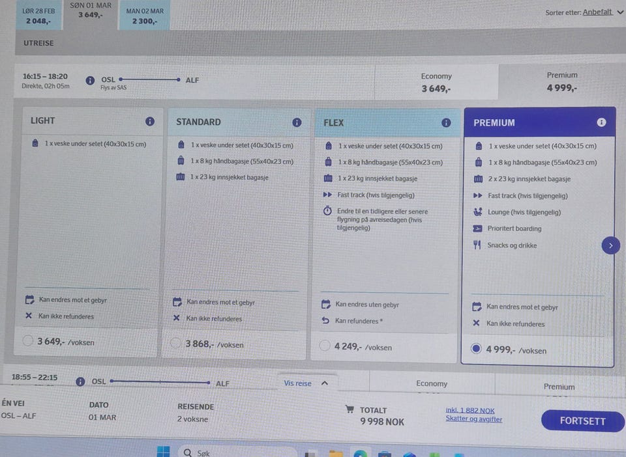Click '9 998 NOK' total amount
The image size is (626, 457).
tap(382, 422)
